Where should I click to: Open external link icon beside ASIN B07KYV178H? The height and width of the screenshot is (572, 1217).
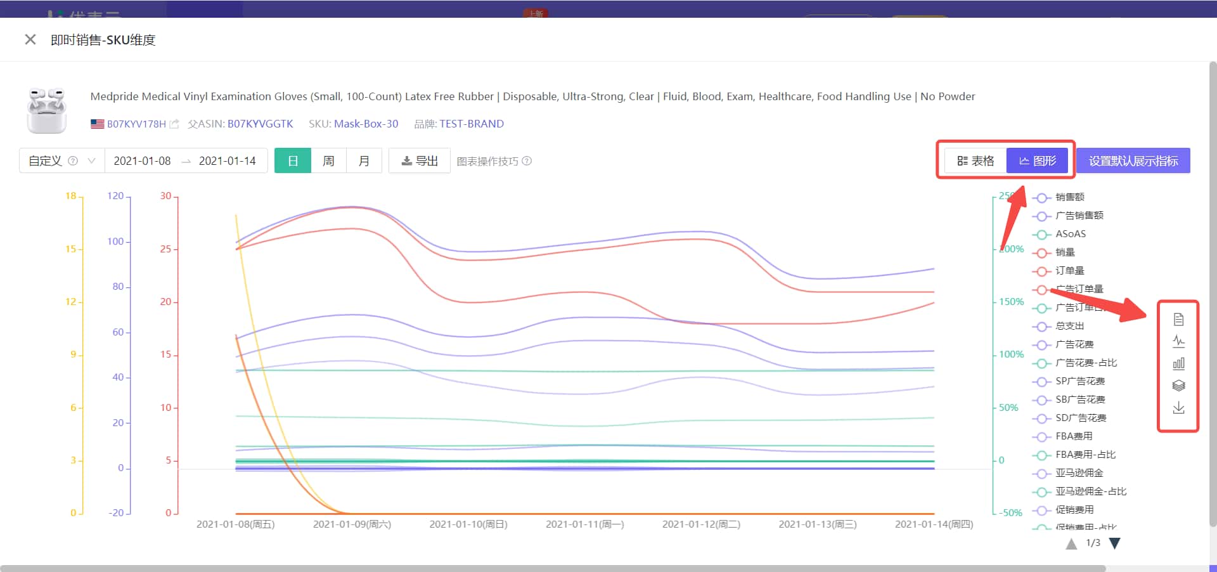tap(174, 124)
